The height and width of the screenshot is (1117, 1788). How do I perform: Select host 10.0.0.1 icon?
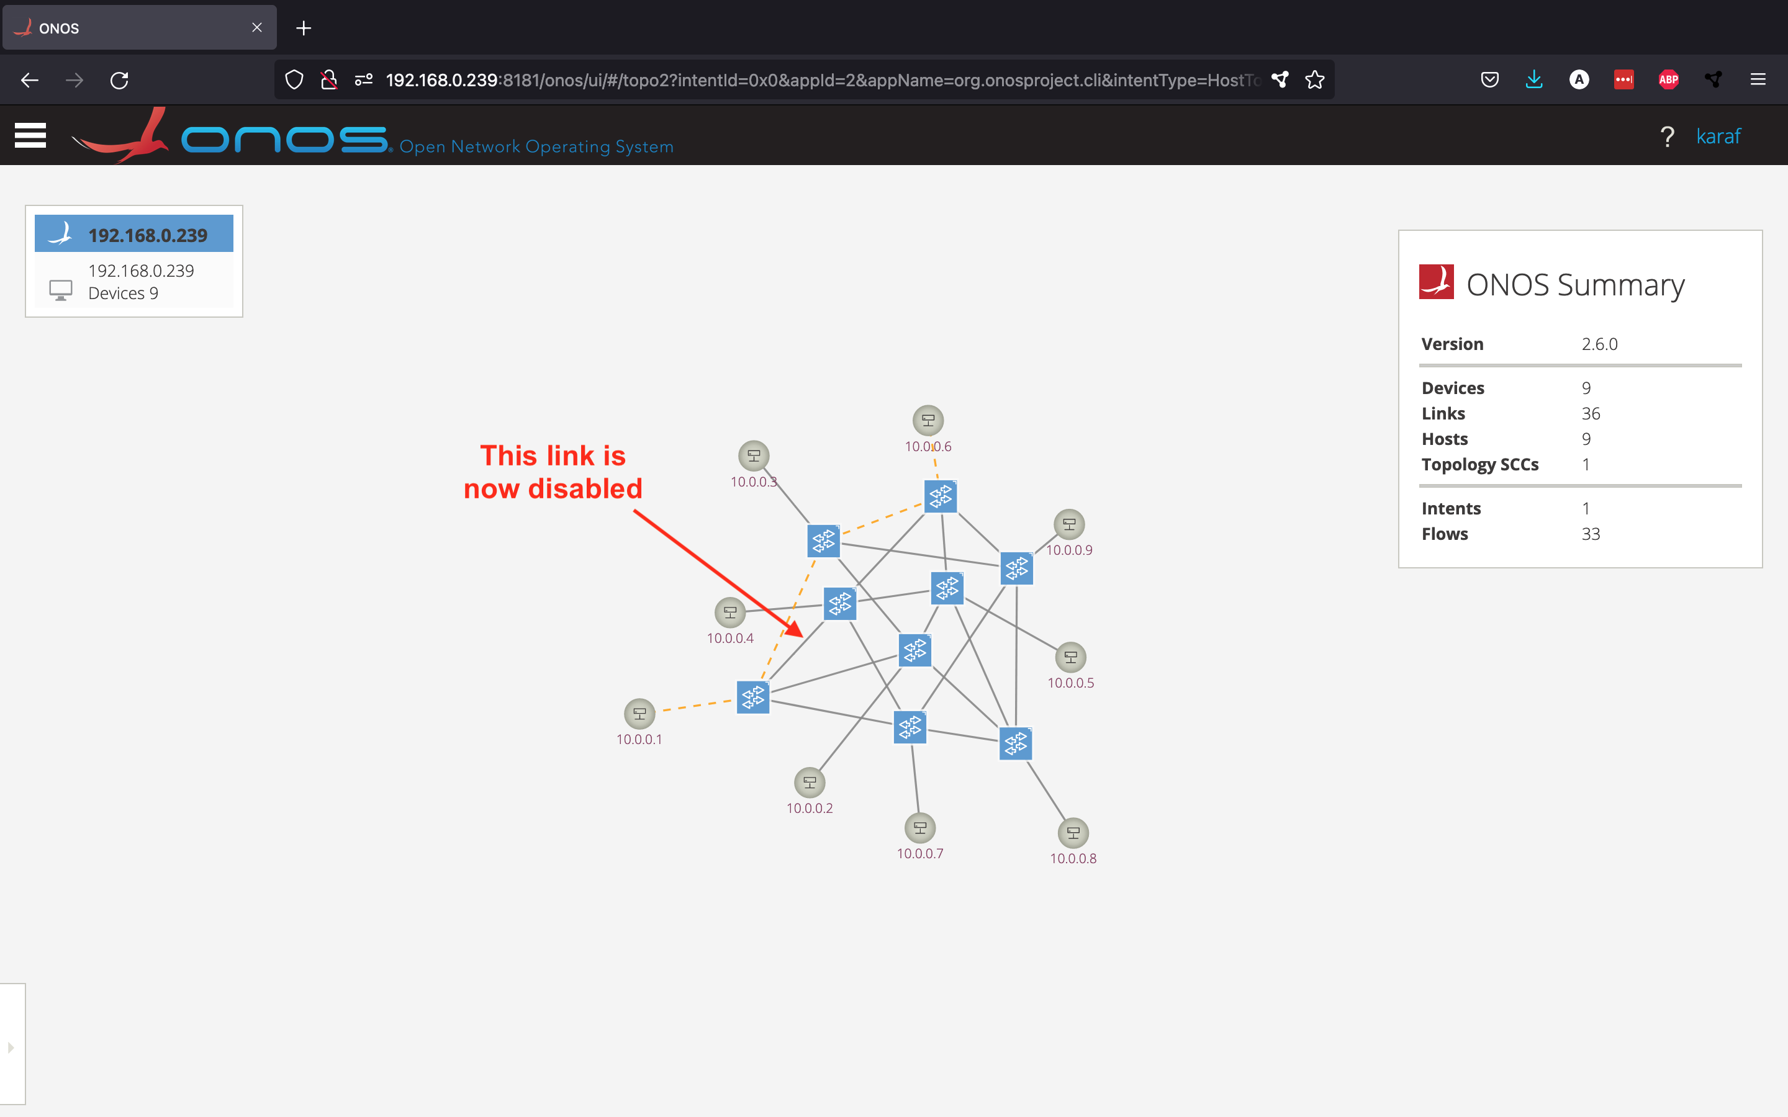pyautogui.click(x=640, y=714)
